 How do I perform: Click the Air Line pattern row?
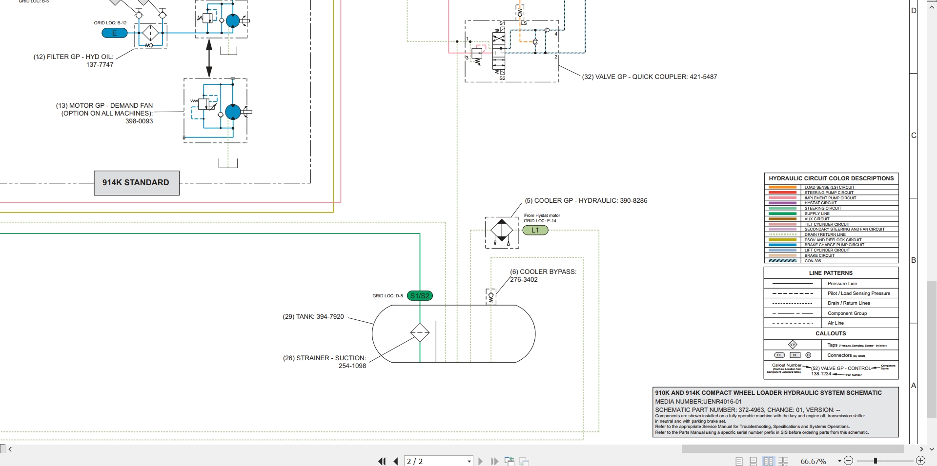(831, 323)
